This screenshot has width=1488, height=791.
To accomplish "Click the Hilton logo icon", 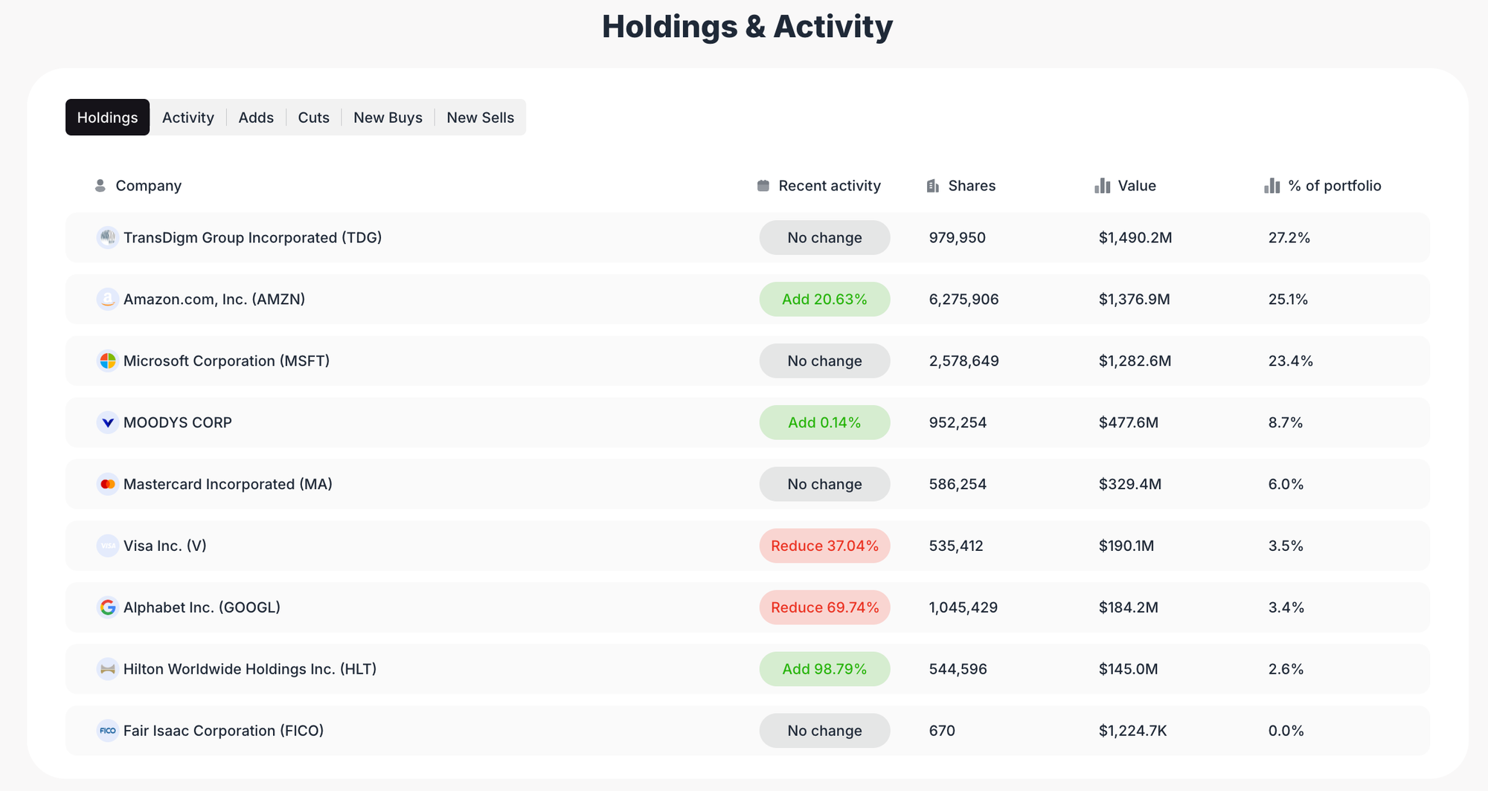I will pyautogui.click(x=108, y=669).
